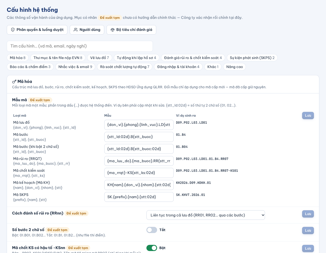Edit the two-digit Mã bước template field
The image size is (326, 253).
[x=139, y=149]
